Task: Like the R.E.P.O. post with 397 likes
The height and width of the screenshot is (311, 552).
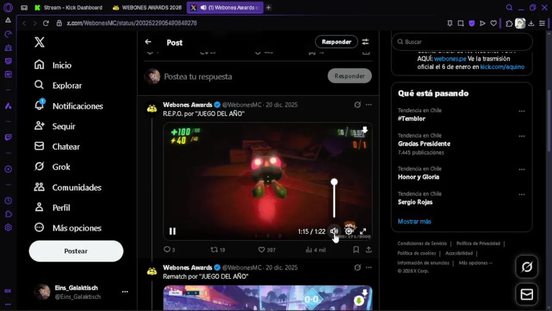Action: (267, 250)
